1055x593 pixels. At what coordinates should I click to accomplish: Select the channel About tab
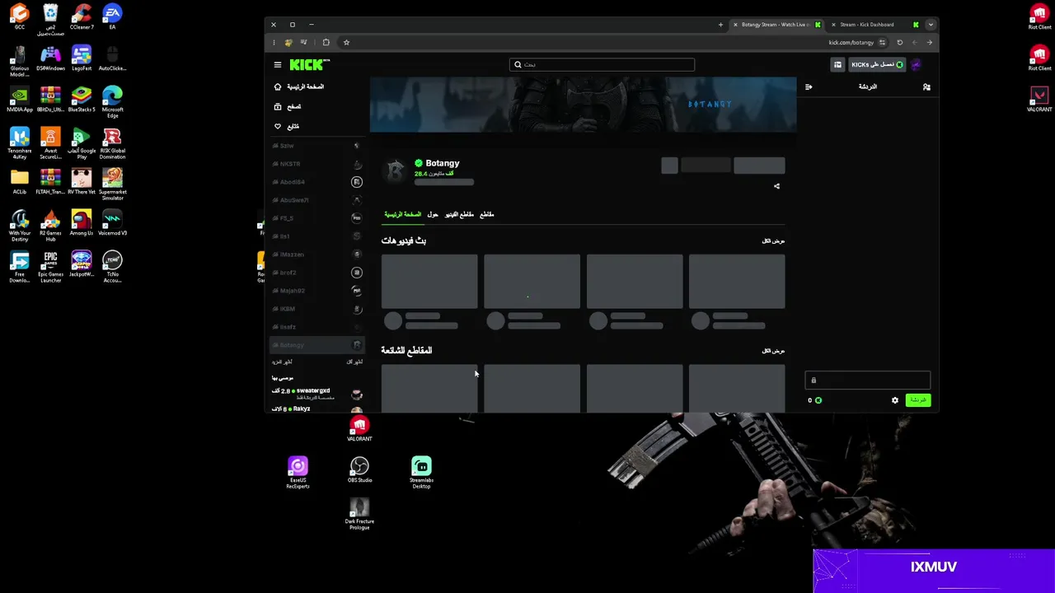click(433, 214)
